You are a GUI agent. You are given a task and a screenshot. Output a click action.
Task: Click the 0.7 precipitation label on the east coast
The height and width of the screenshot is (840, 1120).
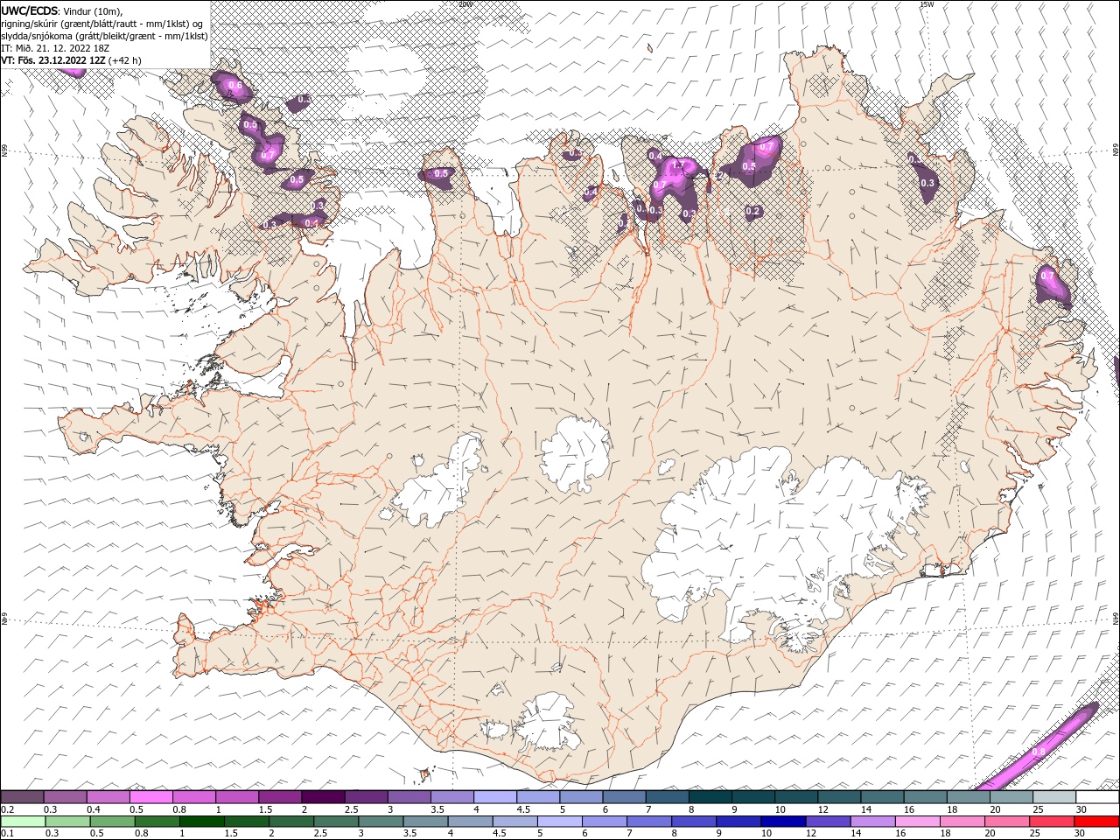coord(1047,276)
